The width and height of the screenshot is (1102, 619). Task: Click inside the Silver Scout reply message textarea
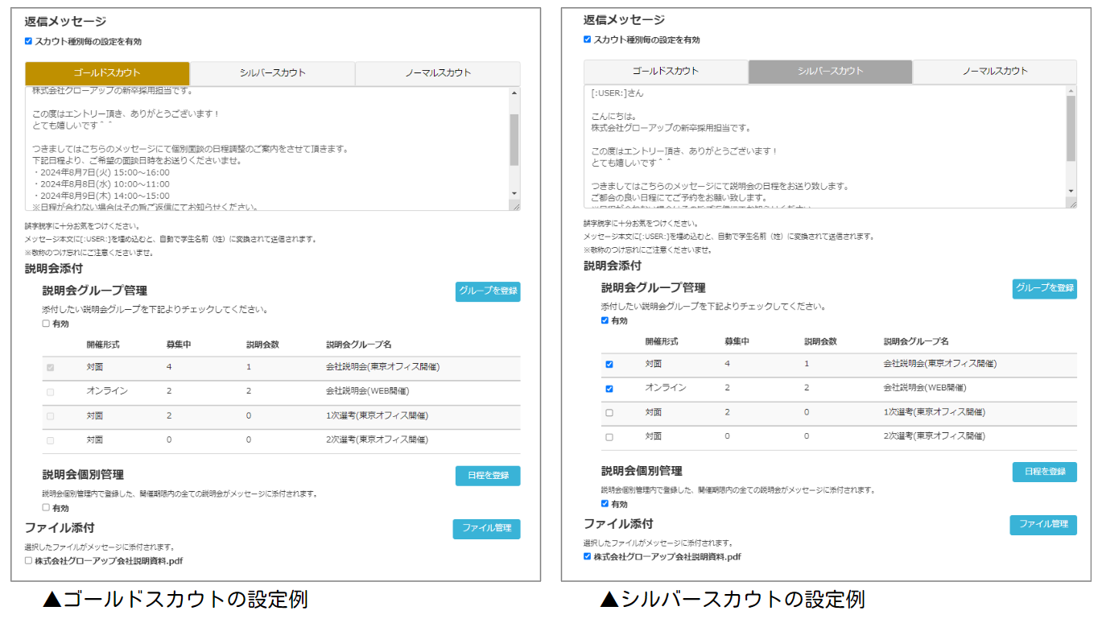pos(821,145)
